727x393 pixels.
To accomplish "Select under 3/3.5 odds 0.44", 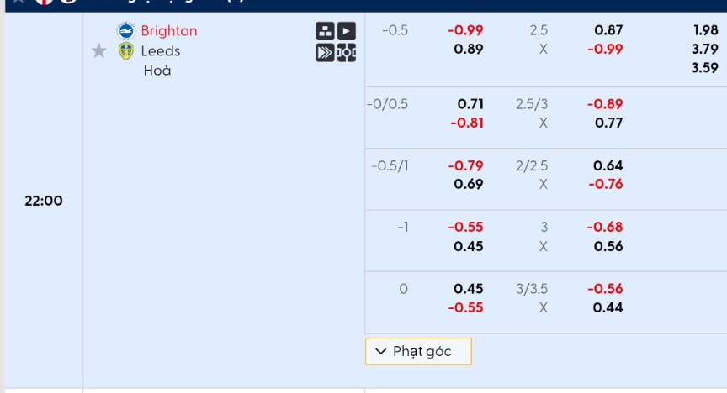I will click(x=608, y=307).
